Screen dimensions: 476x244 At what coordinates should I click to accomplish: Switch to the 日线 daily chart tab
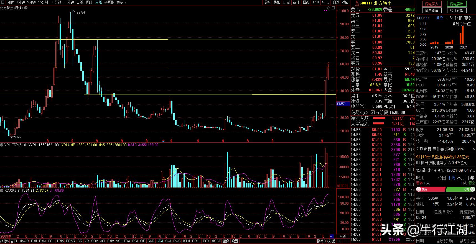pos(80,2)
